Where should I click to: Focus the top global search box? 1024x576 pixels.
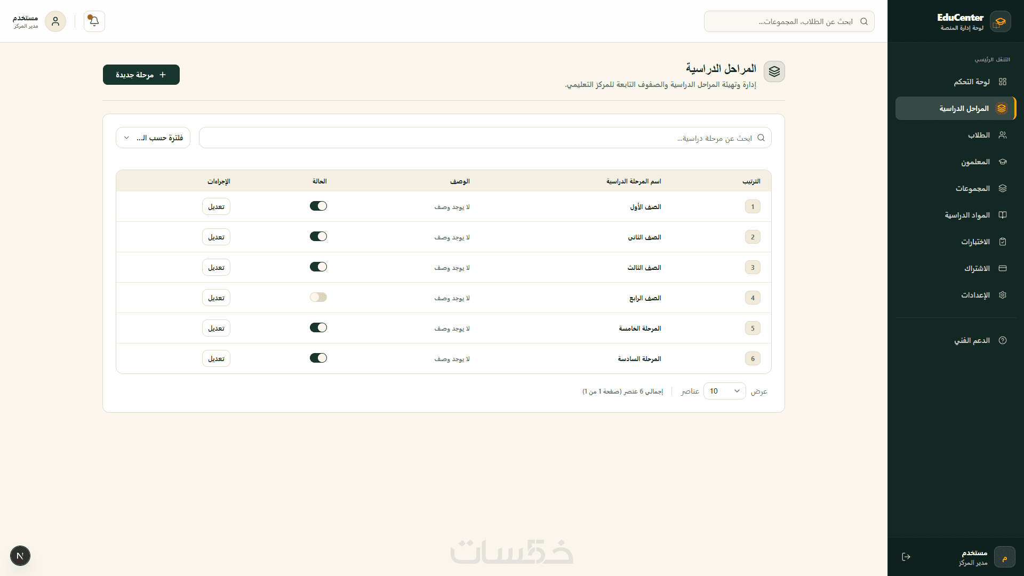789,21
